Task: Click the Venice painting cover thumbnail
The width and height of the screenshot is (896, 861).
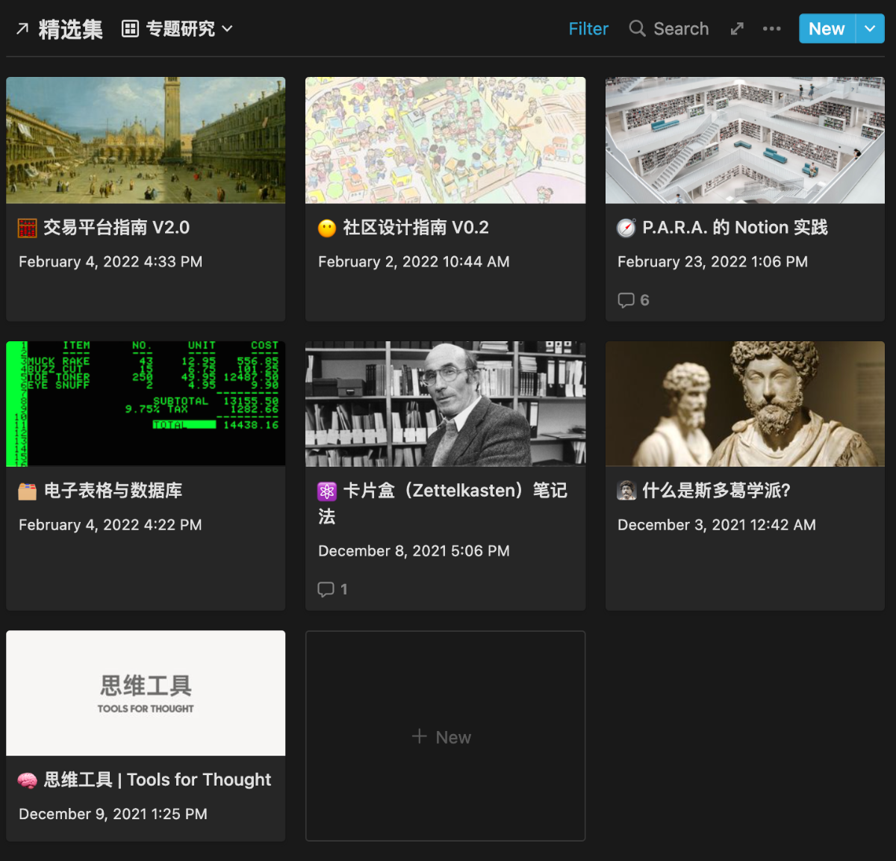Action: pyautogui.click(x=146, y=140)
